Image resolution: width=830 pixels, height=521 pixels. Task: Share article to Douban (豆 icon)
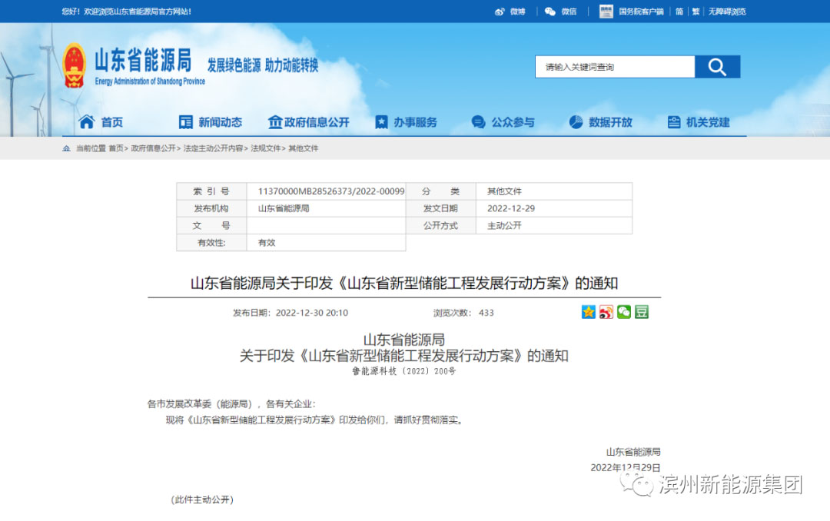click(x=641, y=312)
